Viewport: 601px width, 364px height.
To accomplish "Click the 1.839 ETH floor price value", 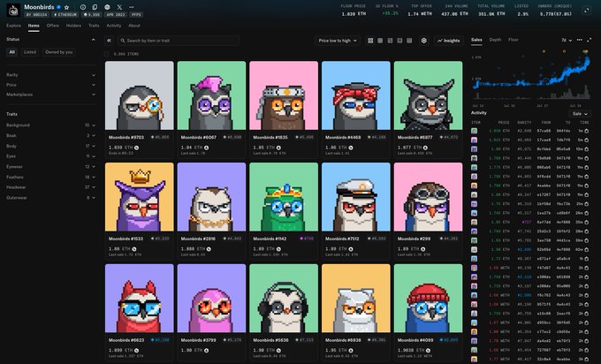I will click(354, 14).
